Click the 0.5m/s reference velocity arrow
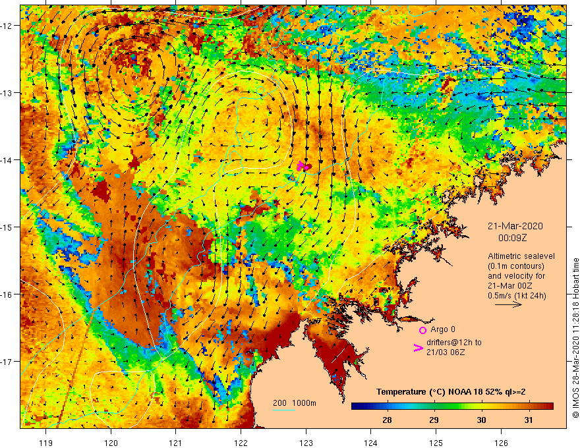The height and width of the screenshot is (448, 580). pyautogui.click(x=508, y=304)
